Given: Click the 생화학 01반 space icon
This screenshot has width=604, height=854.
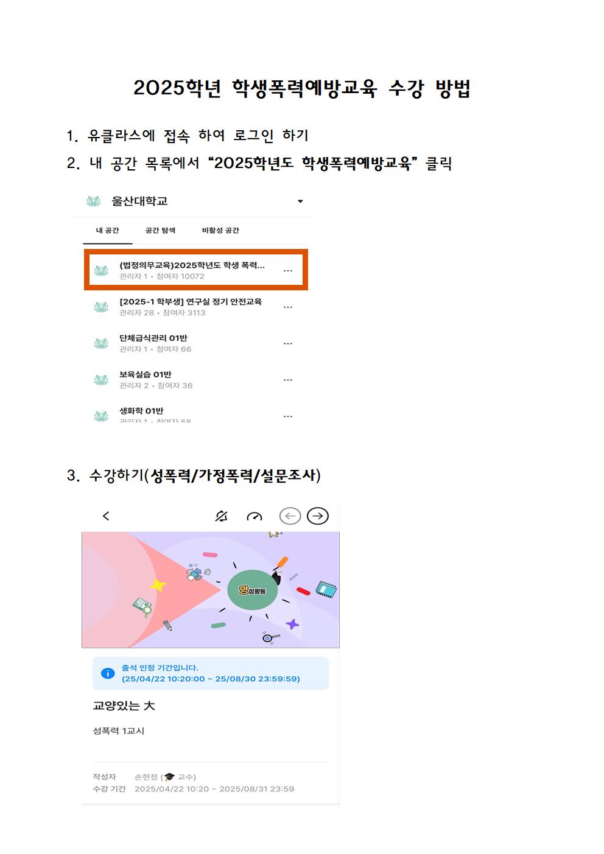Looking at the screenshot, I should (102, 416).
